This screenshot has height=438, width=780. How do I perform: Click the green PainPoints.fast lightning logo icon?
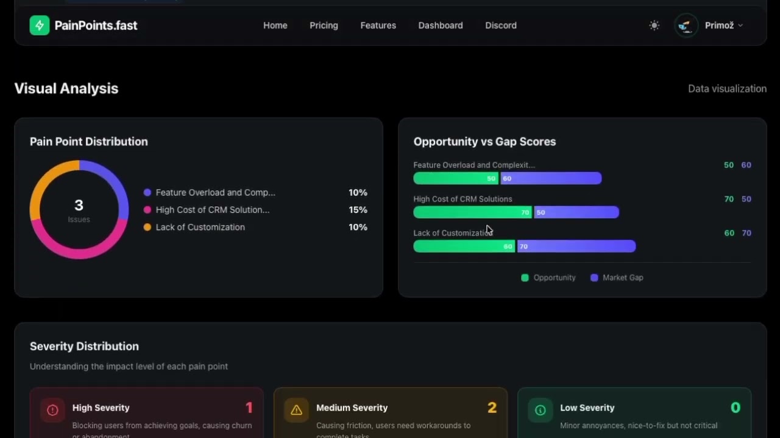click(40, 25)
